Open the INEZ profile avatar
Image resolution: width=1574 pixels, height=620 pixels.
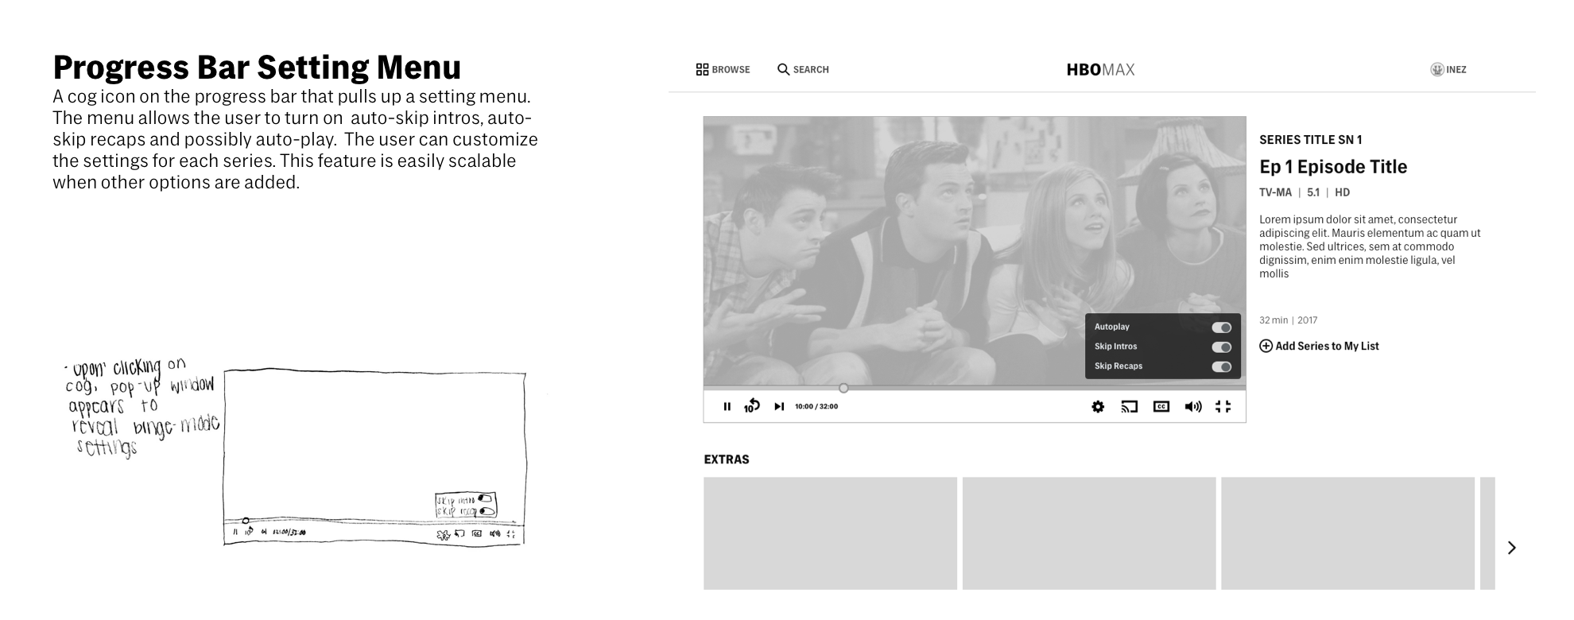1437,70
